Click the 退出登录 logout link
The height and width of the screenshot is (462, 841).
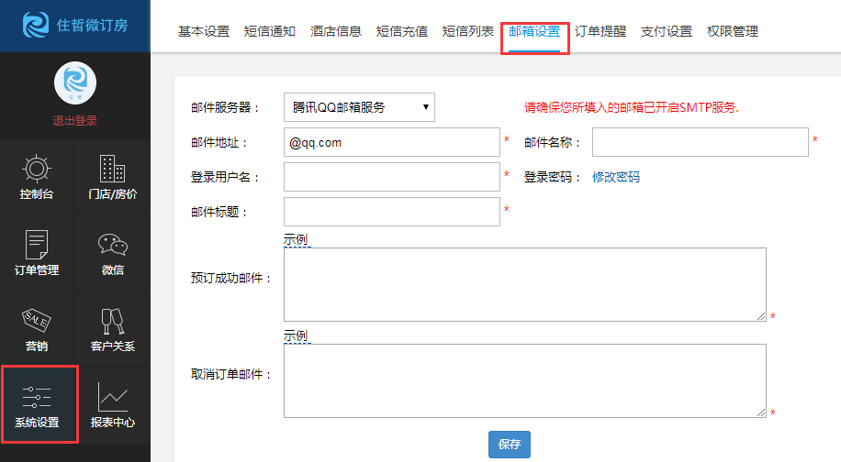click(x=75, y=120)
